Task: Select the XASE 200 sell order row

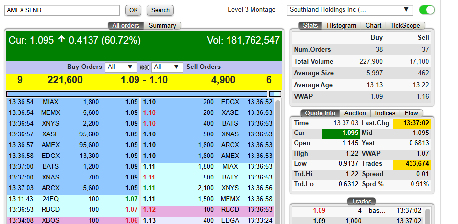Action: tap(207, 112)
